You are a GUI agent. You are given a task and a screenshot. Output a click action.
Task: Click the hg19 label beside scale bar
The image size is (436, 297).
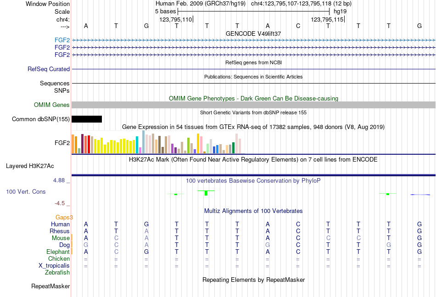click(x=340, y=11)
